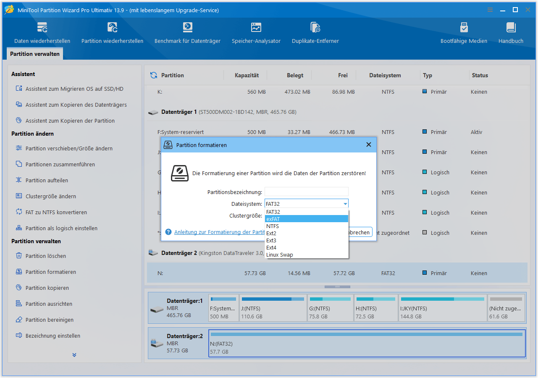Choose Partition ausrichten

pos(44,304)
